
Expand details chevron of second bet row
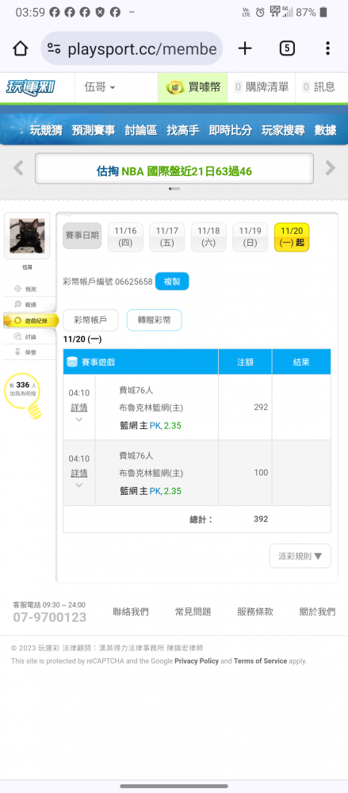pyautogui.click(x=79, y=485)
